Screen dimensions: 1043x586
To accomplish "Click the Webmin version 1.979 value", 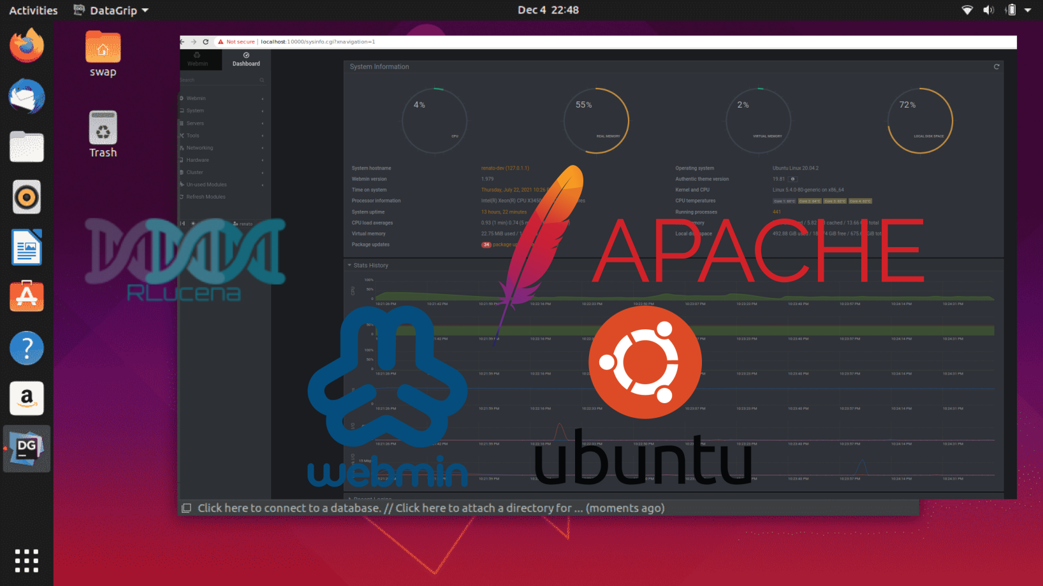I will pos(487,179).
